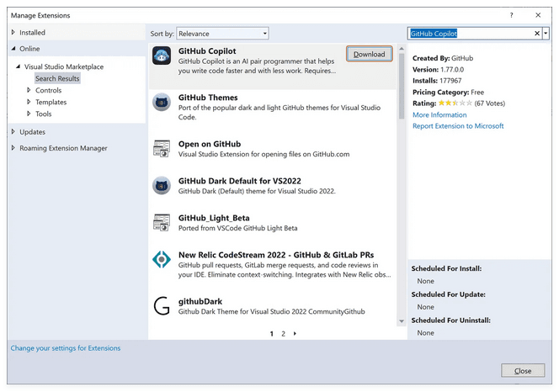559x392 pixels.
Task: Click the results list scroll down arrow
Action: point(402,321)
